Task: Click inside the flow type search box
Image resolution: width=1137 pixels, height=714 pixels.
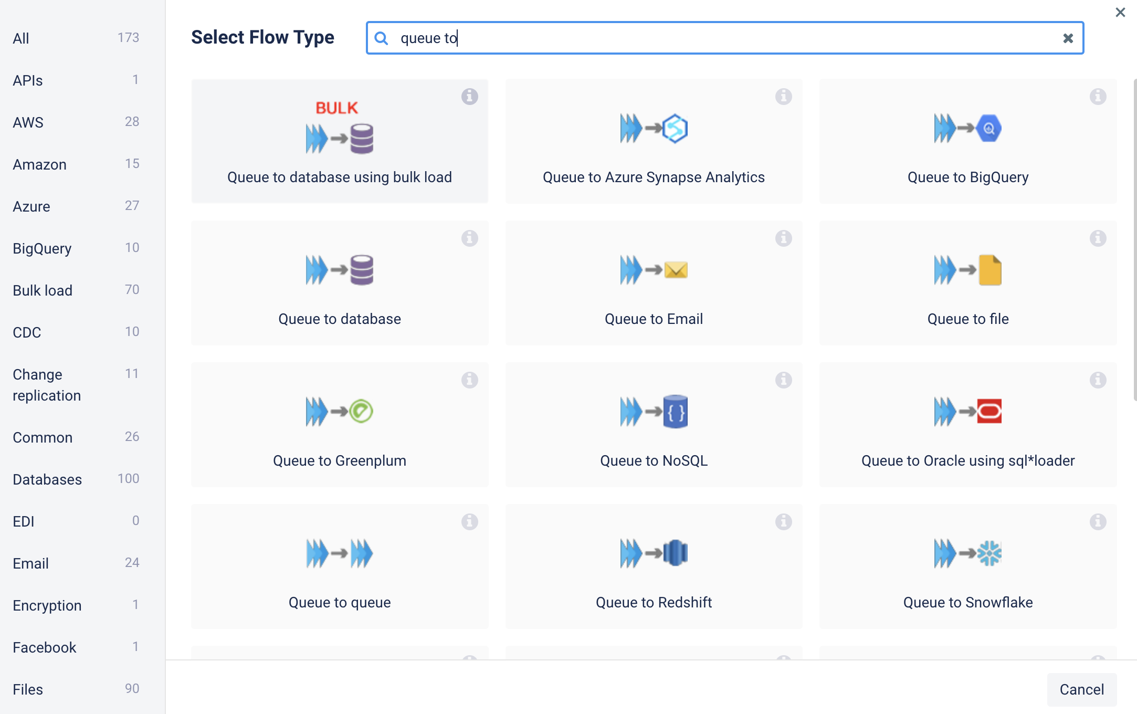Action: (724, 38)
